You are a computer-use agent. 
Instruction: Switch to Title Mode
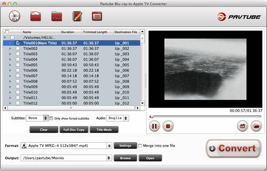(x=104, y=130)
